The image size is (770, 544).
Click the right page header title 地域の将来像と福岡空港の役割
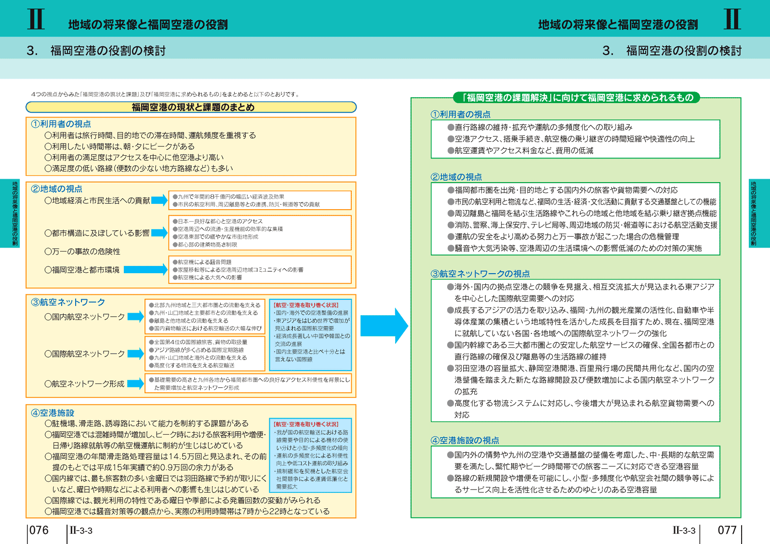pos(618,25)
